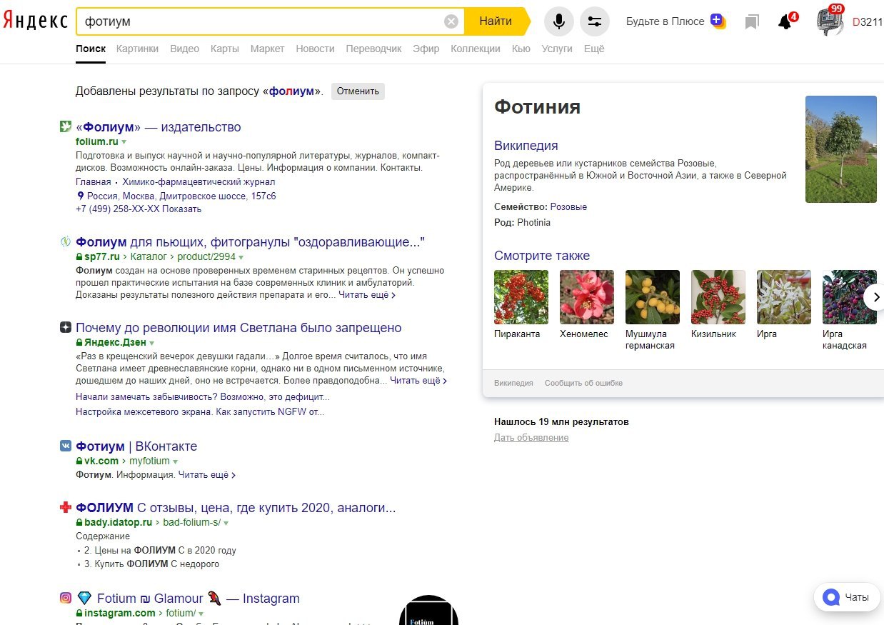Click Сообщить об ошибке link
This screenshot has height=625, width=884.
pos(583,383)
